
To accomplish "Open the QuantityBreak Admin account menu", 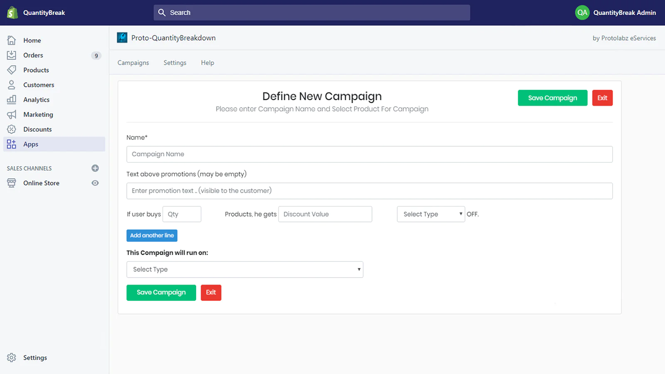I will pos(615,12).
